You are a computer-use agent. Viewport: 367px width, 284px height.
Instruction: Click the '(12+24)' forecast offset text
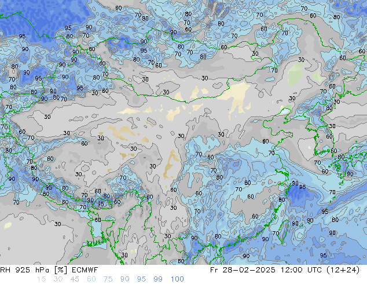pos(343,270)
